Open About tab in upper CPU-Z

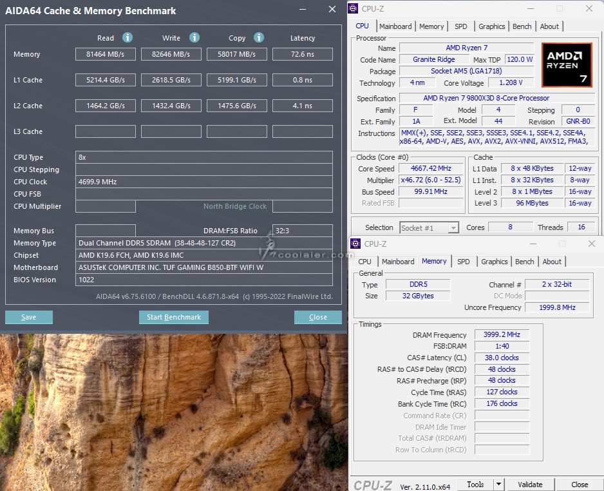coord(549,26)
